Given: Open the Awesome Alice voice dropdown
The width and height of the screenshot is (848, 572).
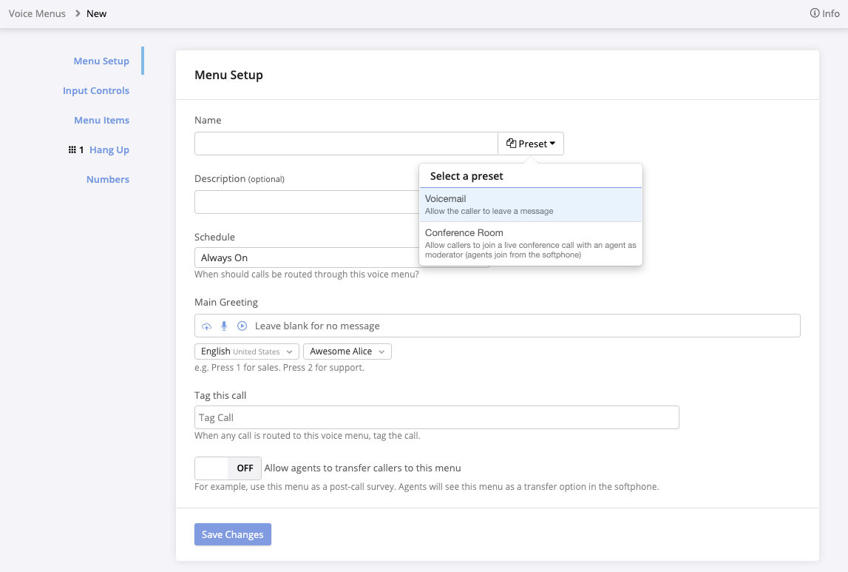Looking at the screenshot, I should point(347,351).
